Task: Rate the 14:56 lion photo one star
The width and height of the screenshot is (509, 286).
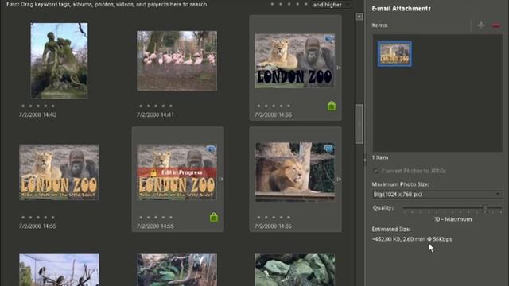Action: (258, 217)
